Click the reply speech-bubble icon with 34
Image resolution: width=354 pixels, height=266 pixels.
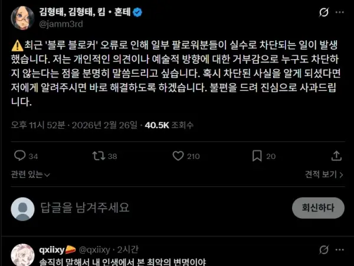20,156
